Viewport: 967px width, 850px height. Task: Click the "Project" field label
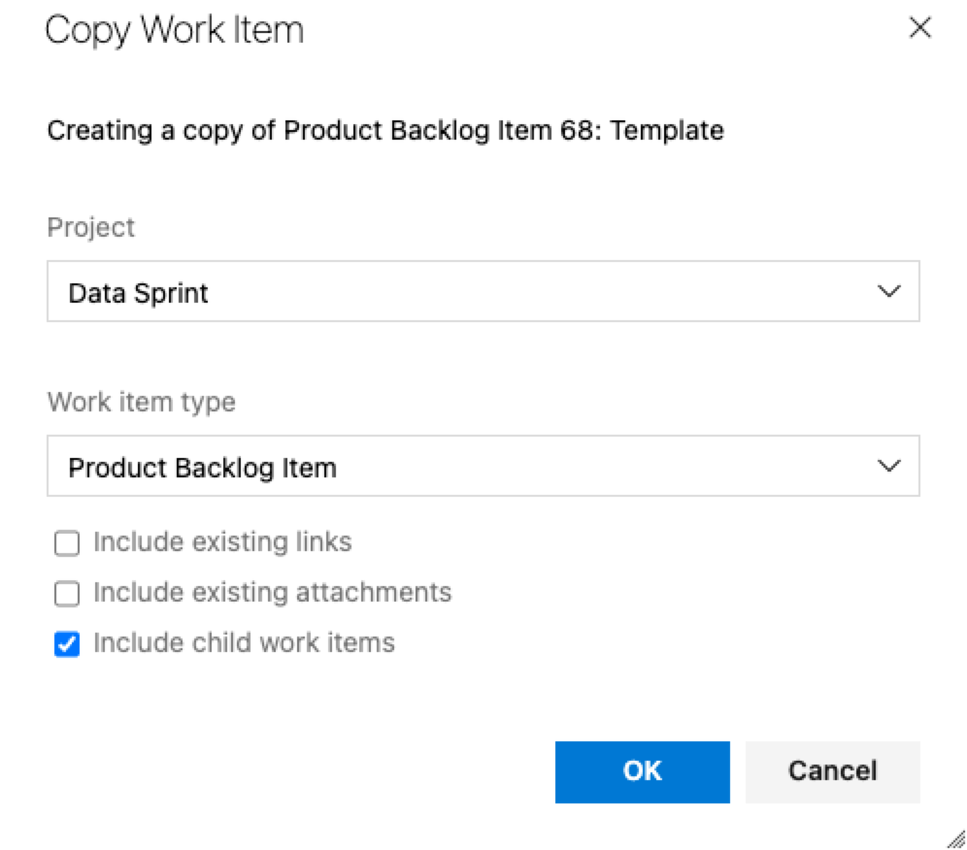point(91,227)
